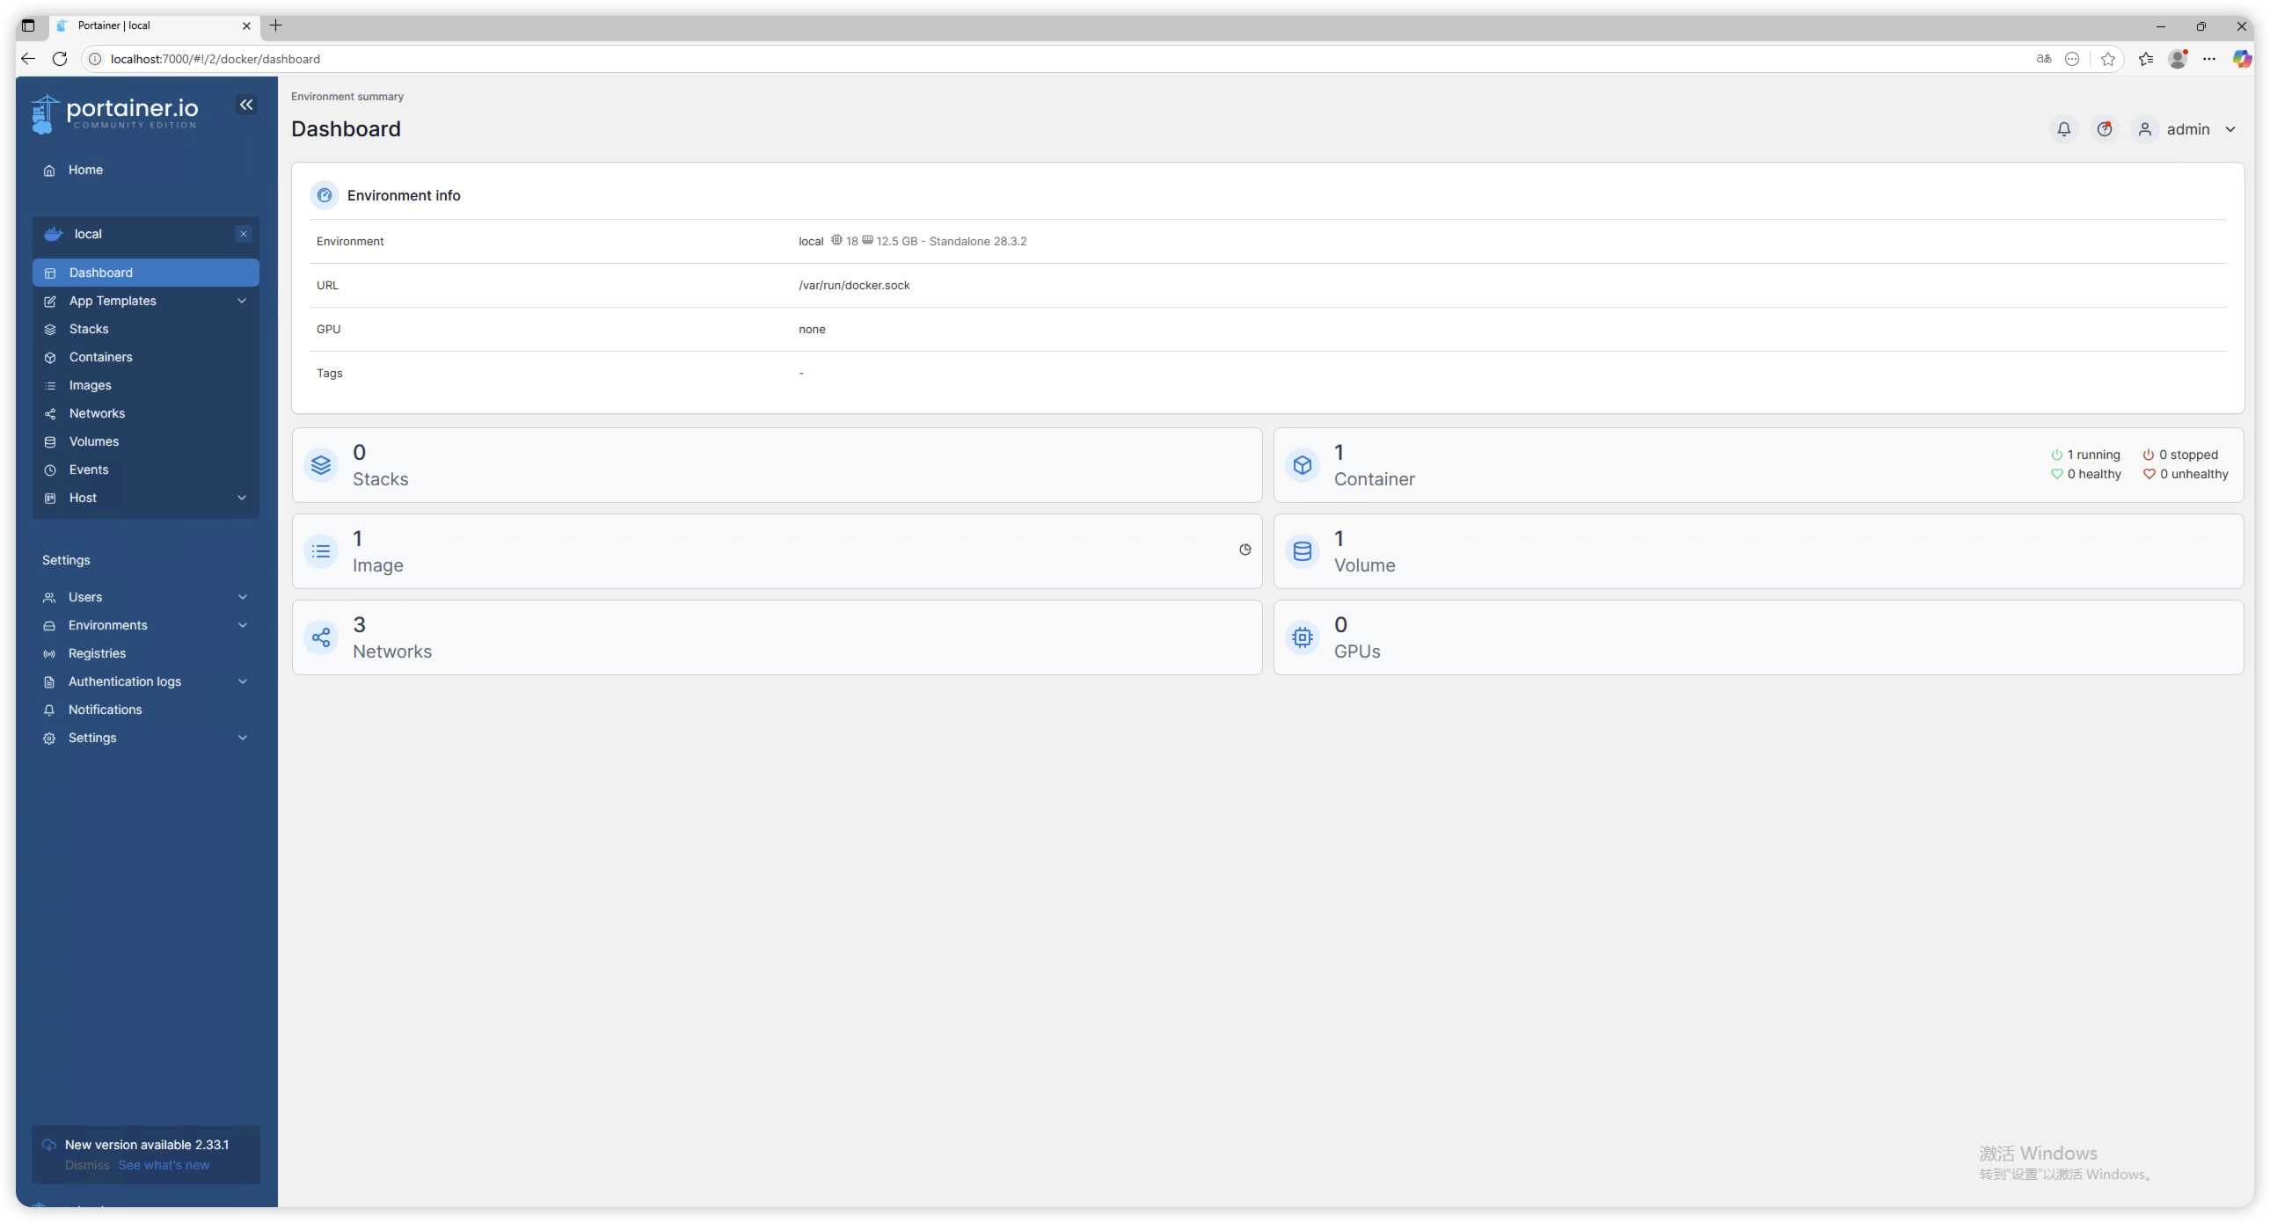Click the 0 unhealthy status
The height and width of the screenshot is (1223, 2270).
pyautogui.click(x=2186, y=474)
